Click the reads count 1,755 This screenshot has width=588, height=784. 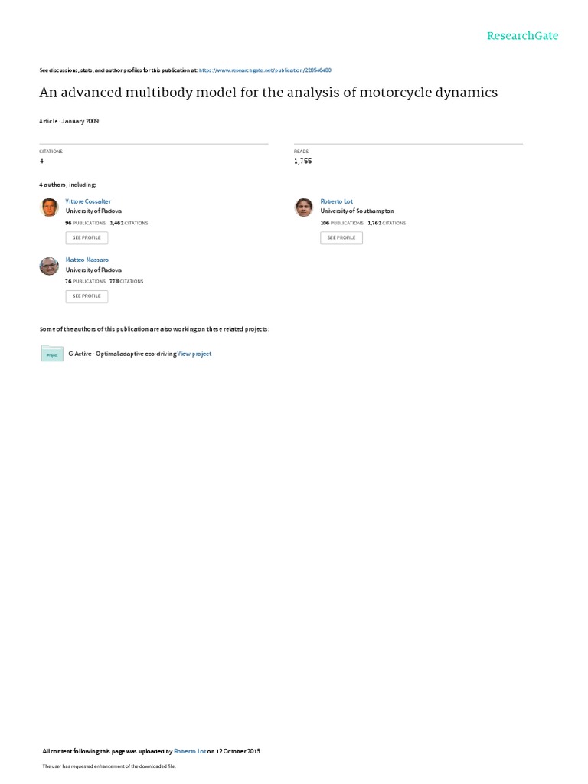(x=303, y=161)
